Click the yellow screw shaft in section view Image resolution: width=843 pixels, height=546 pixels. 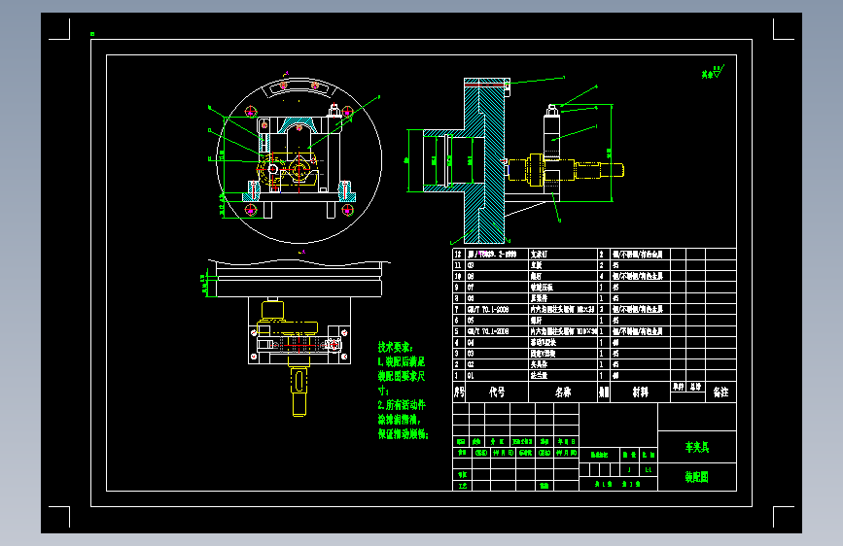(x=565, y=170)
